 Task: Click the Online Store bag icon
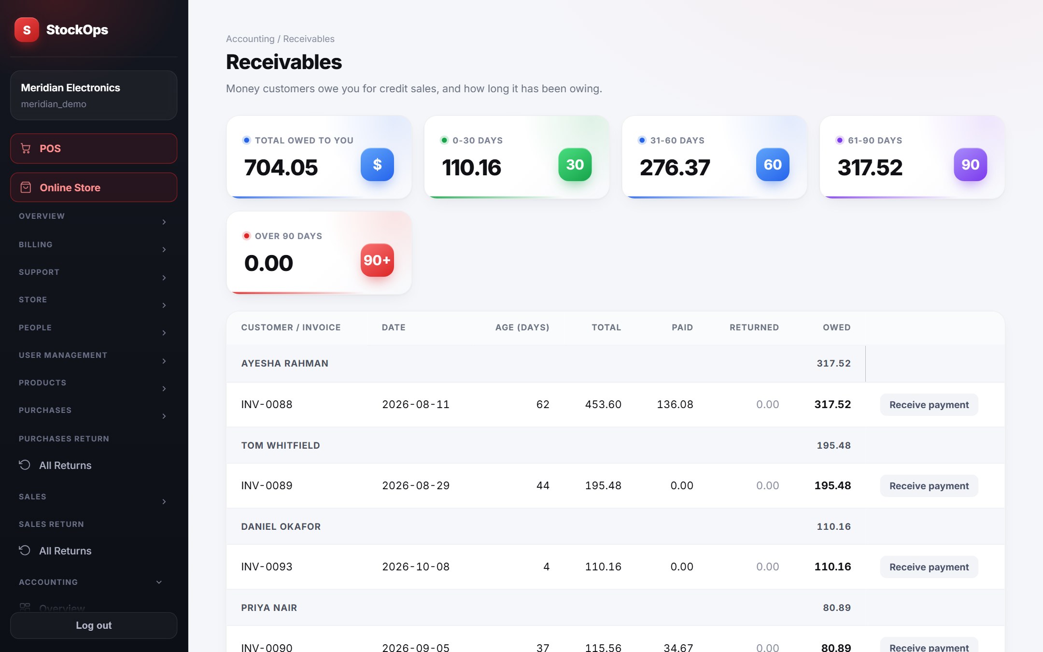click(x=26, y=187)
